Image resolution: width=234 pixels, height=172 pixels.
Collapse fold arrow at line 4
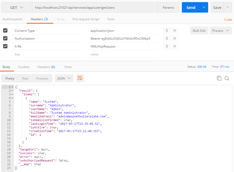coord(12,98)
